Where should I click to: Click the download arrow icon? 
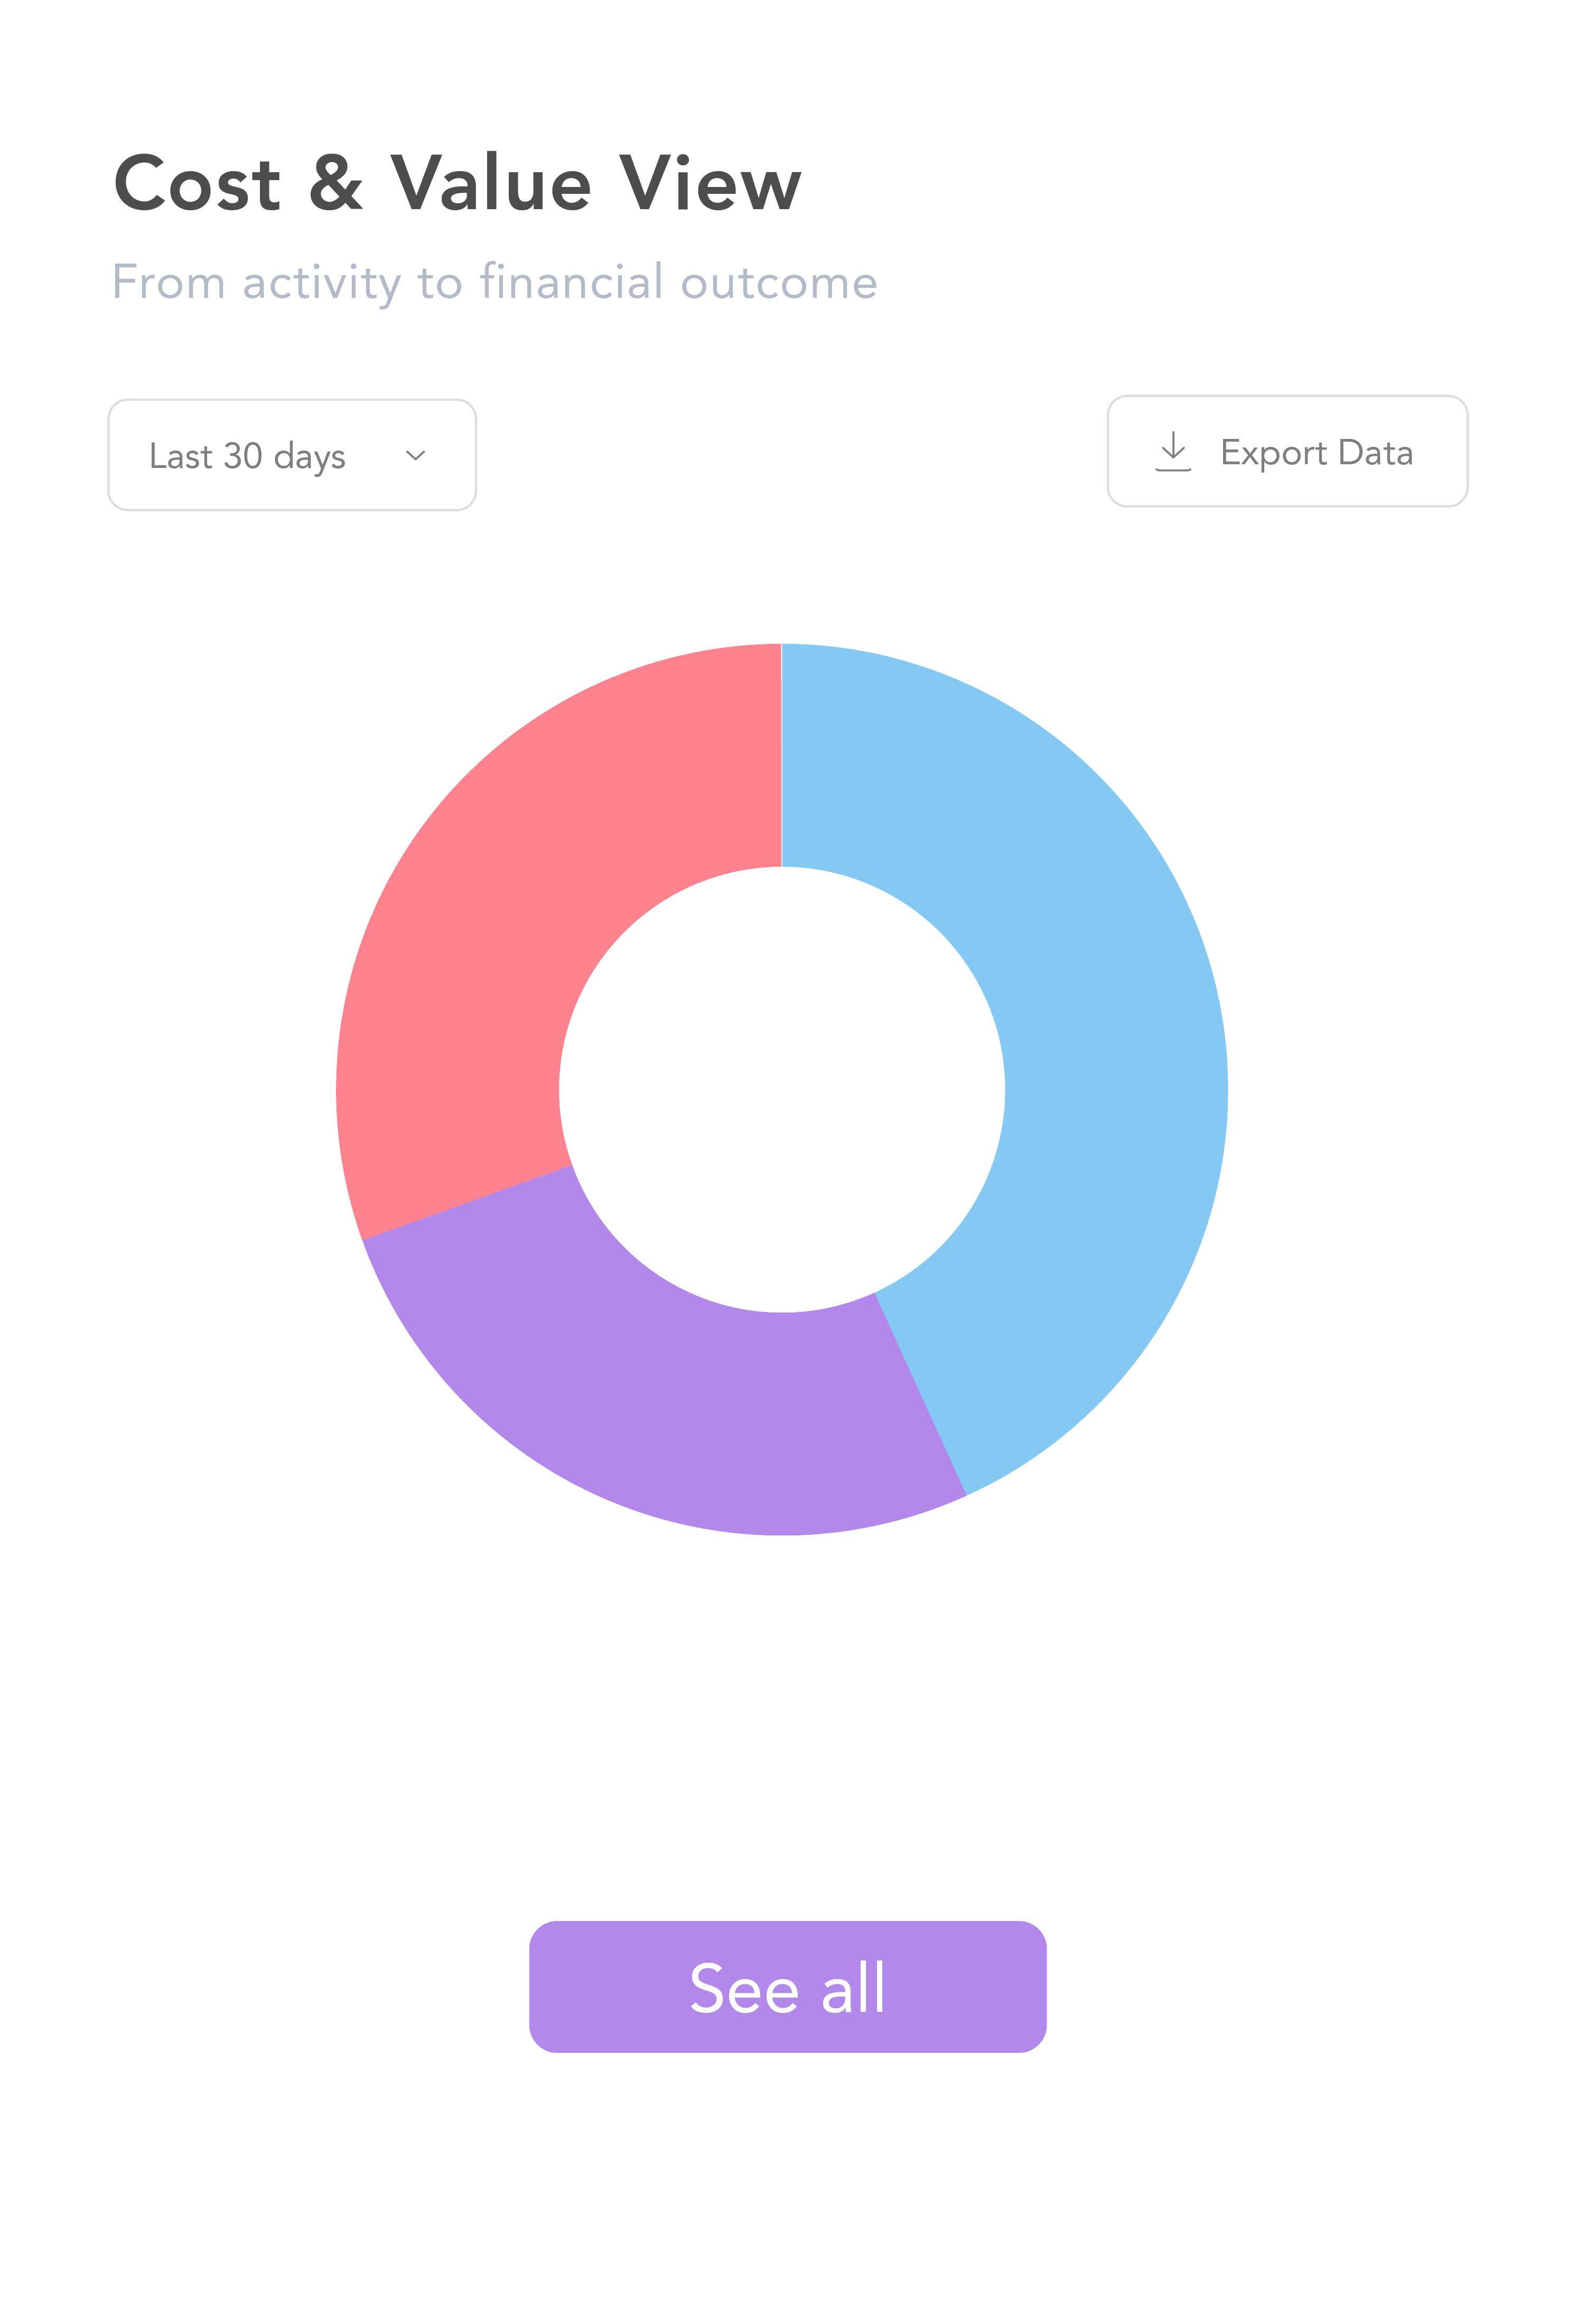click(x=1172, y=451)
